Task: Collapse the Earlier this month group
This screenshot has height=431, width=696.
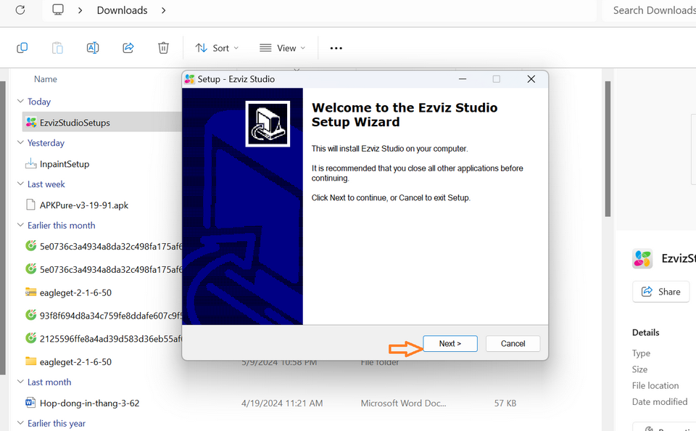Action: (20, 225)
